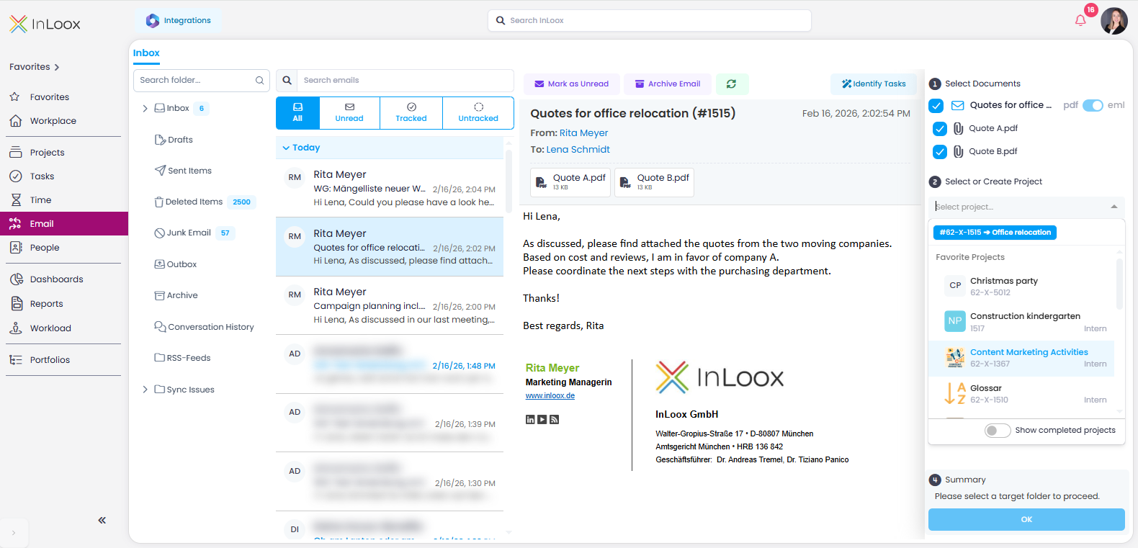Select the Content Marketing Activities project

point(1021,358)
